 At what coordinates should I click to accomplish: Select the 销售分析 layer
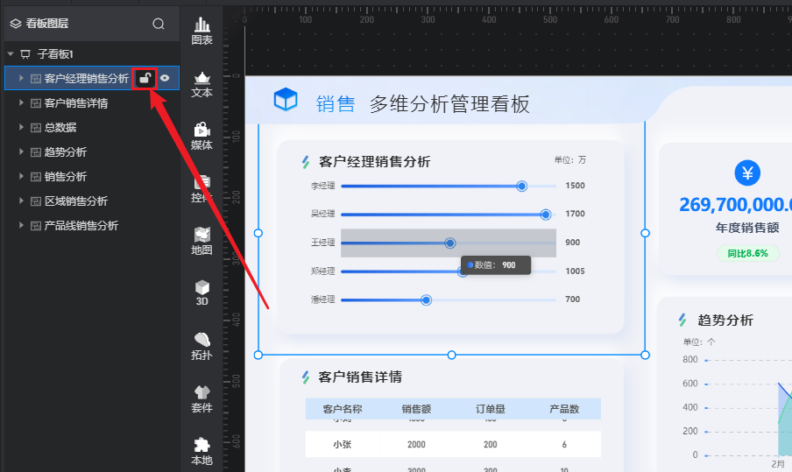pos(92,176)
